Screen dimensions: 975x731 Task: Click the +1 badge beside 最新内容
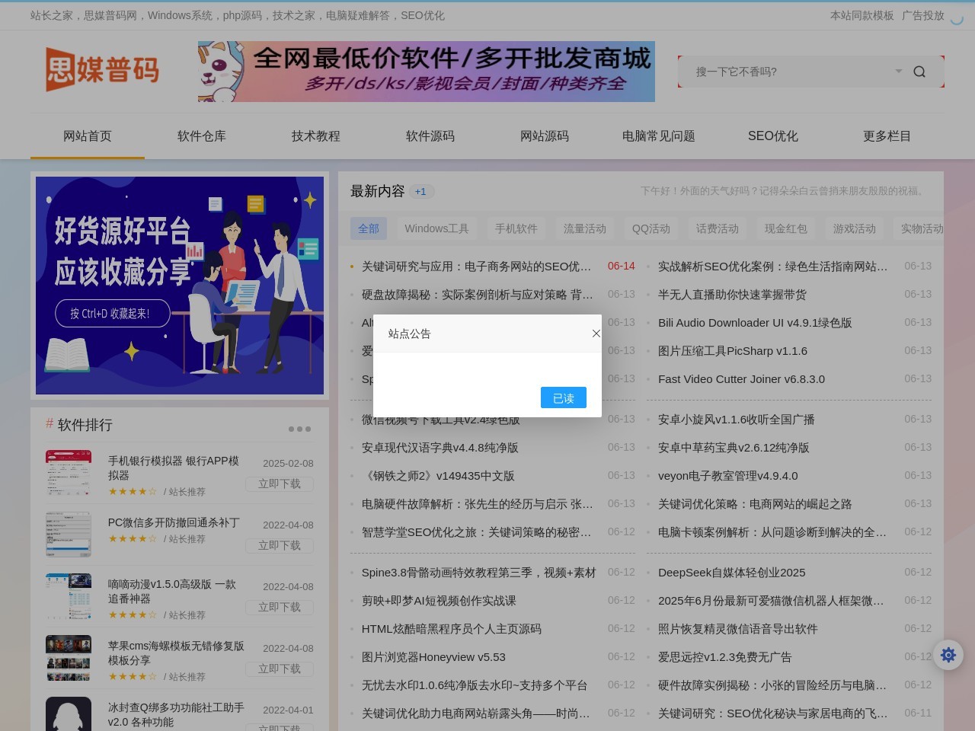(421, 192)
